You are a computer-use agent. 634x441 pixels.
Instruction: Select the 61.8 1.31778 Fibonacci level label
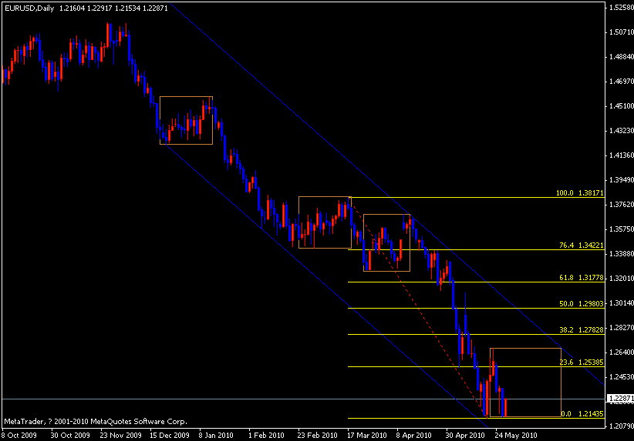point(582,278)
